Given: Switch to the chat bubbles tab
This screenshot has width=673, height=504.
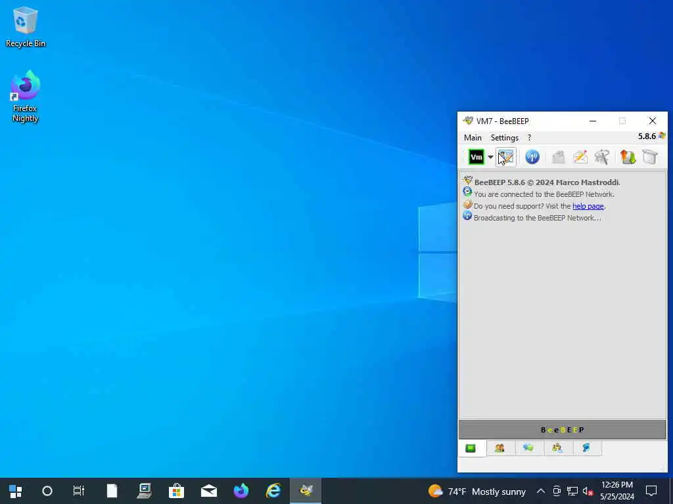Looking at the screenshot, I should coord(528,448).
